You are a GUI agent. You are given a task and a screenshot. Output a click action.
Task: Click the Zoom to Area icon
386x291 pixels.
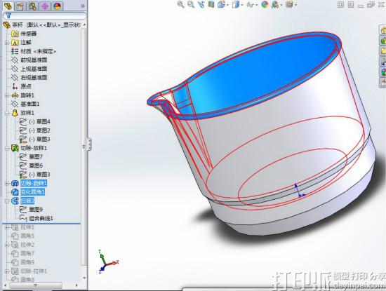pos(190,4)
